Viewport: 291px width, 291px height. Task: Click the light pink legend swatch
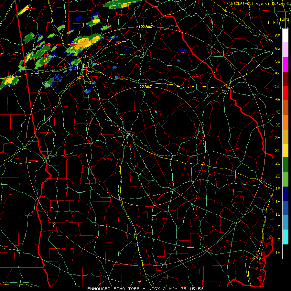pyautogui.click(x=286, y=50)
